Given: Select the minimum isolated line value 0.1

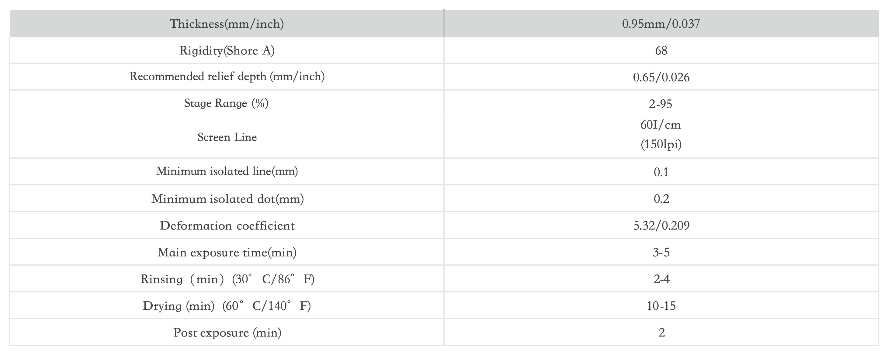Looking at the screenshot, I should point(661,172).
